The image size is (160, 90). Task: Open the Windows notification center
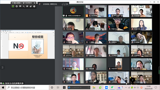point(156,87)
